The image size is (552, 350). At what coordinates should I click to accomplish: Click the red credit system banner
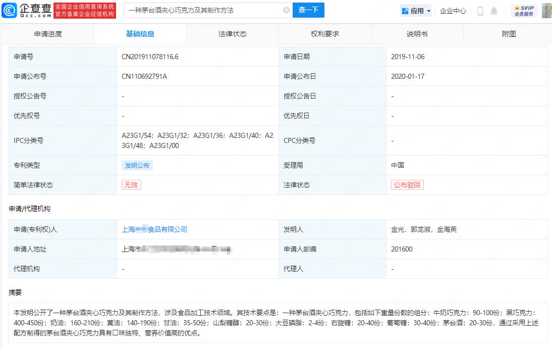pos(85,10)
